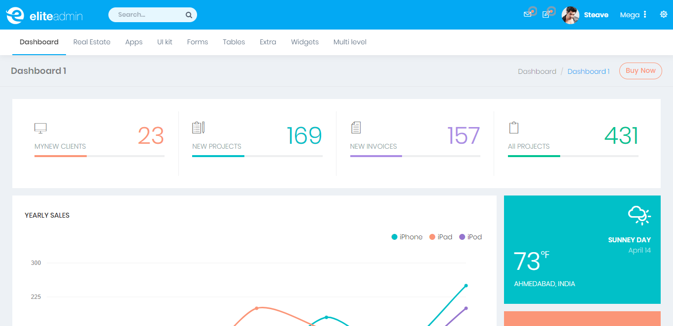Click the clipboard All Projects icon
673x326 pixels.
(x=514, y=128)
